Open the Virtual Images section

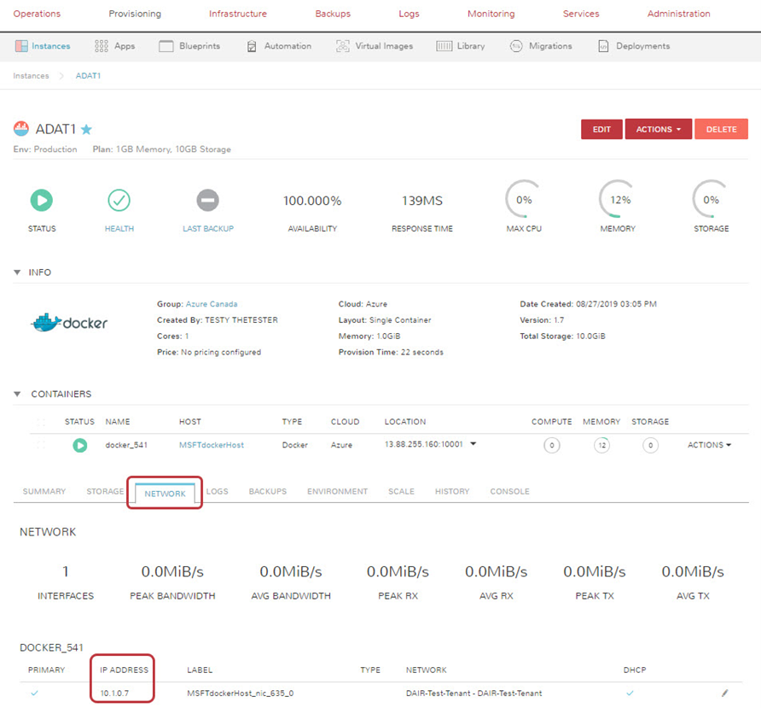(375, 46)
